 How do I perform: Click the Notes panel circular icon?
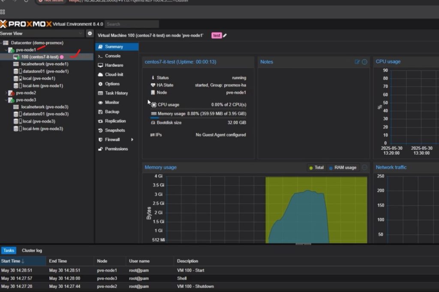click(364, 62)
